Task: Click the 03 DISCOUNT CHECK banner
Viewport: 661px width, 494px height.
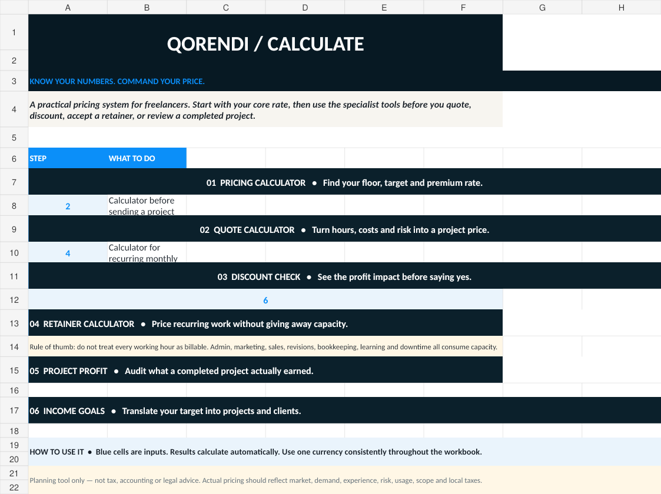Action: [x=345, y=276]
